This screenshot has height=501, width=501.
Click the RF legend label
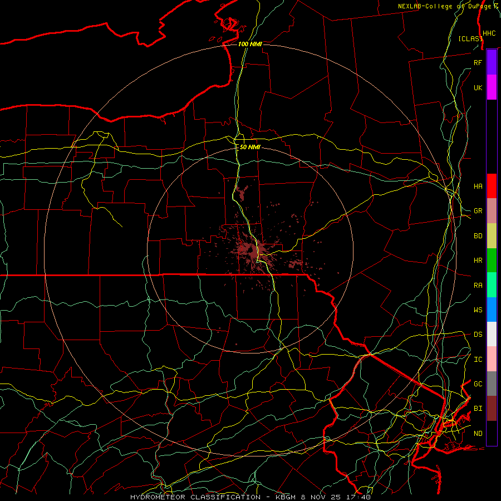478,62
